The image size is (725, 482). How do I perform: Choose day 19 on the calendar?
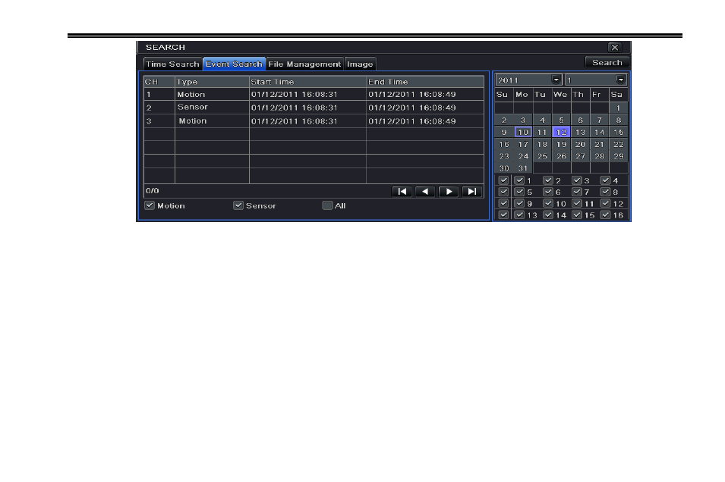pos(561,144)
